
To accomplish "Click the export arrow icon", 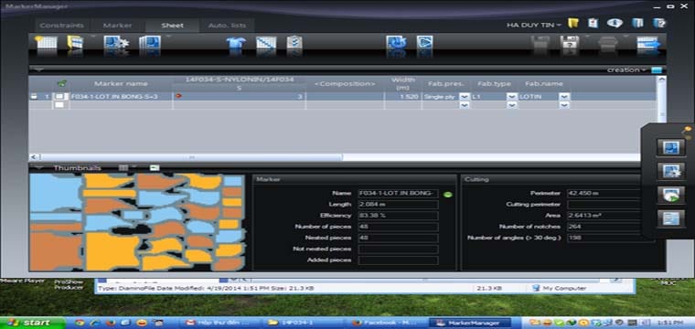I will [649, 43].
